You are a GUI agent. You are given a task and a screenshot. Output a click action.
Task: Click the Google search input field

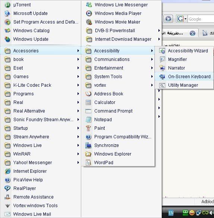201,19
